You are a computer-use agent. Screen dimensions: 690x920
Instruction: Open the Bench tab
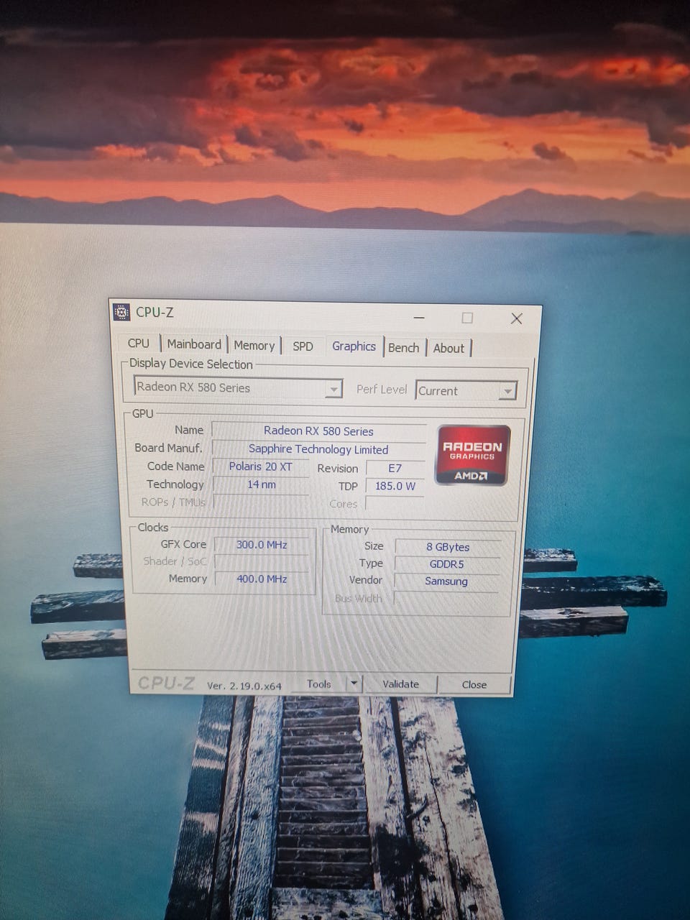404,348
